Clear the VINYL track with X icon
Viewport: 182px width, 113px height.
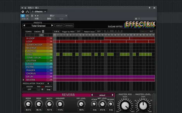tap(48, 54)
